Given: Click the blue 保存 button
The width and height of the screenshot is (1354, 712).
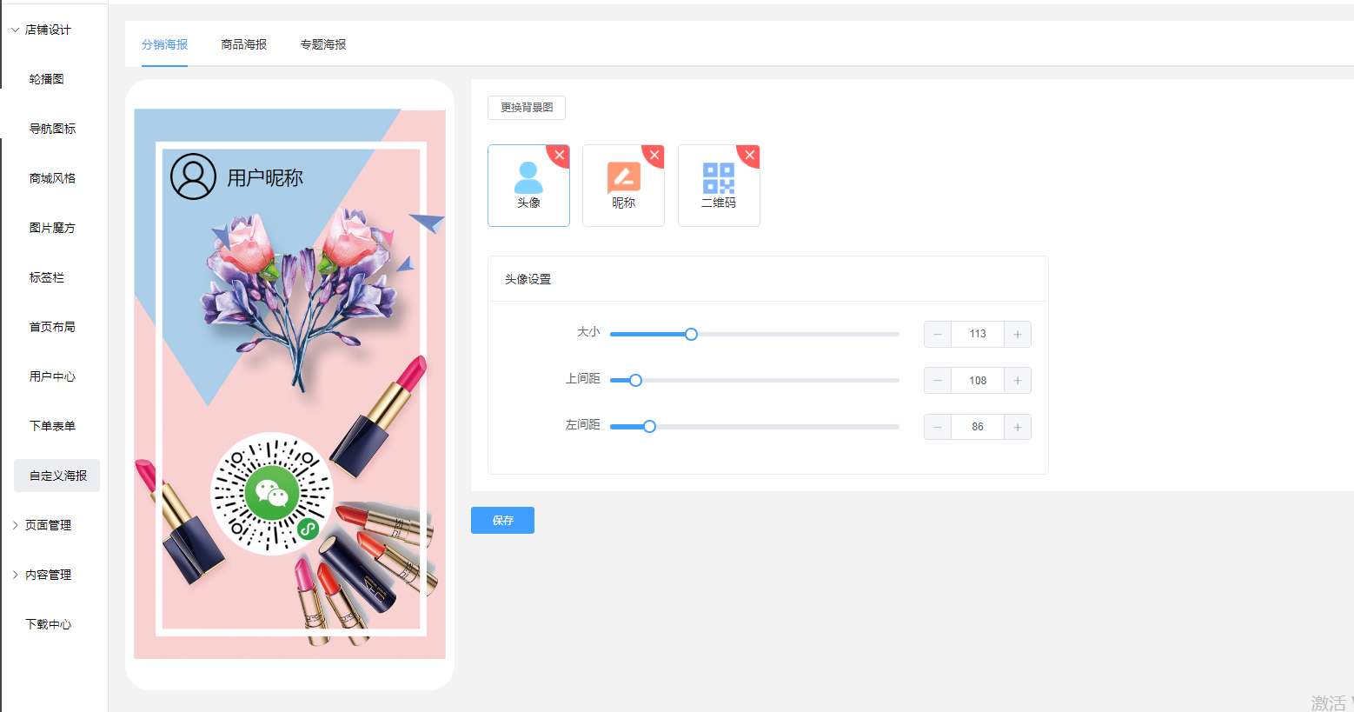Looking at the screenshot, I should tap(502, 520).
